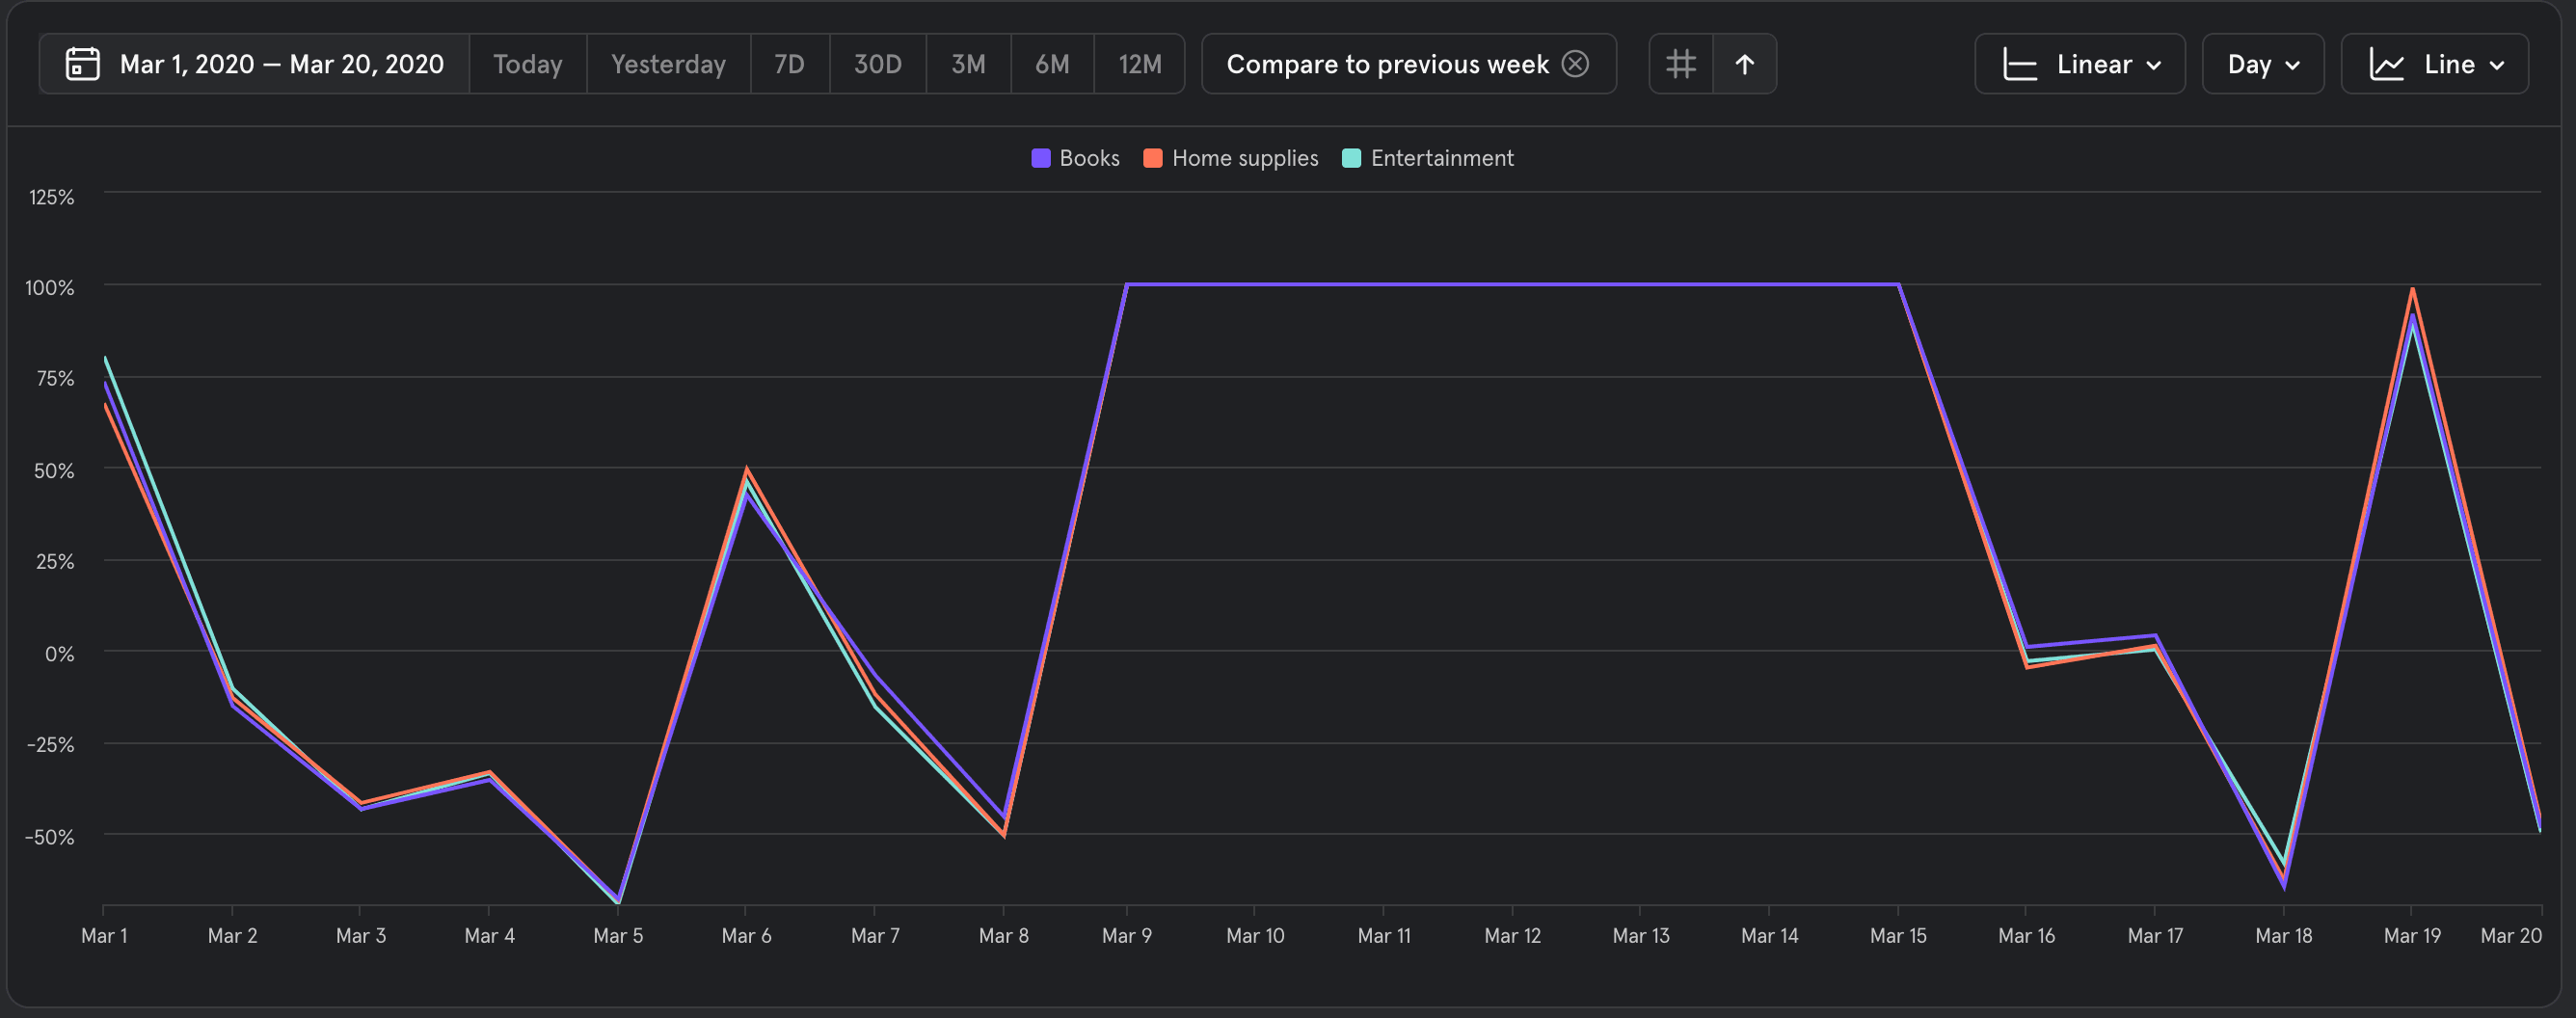This screenshot has width=2576, height=1018.
Task: Switch to the 12M time range
Action: (x=1139, y=64)
